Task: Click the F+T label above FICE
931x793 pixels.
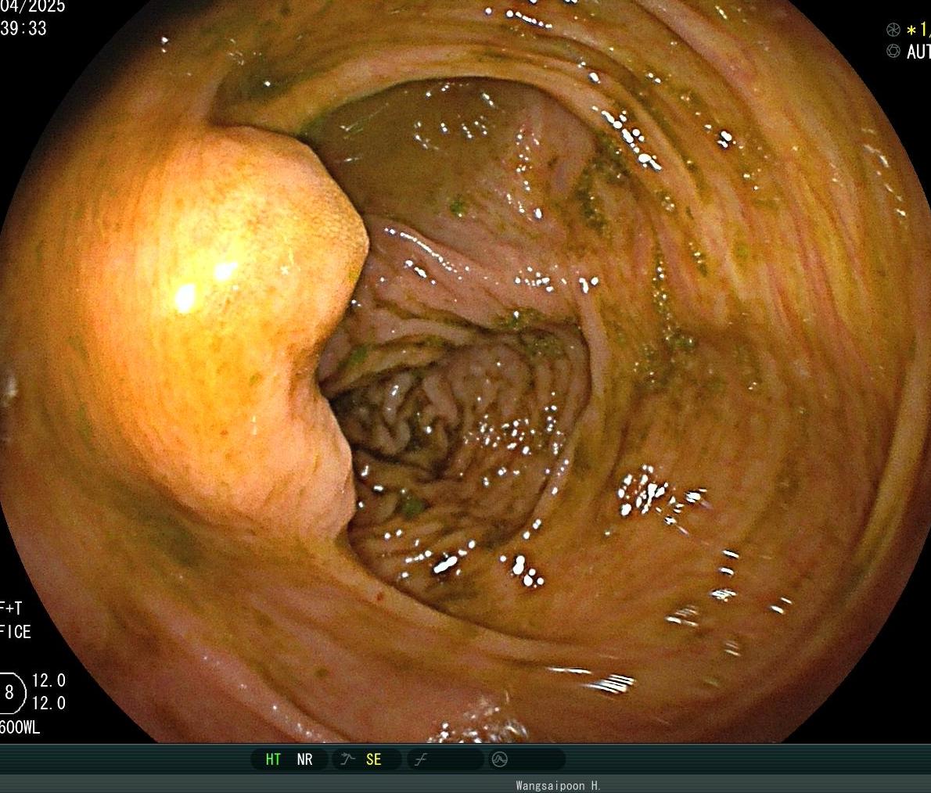Action: (11, 608)
